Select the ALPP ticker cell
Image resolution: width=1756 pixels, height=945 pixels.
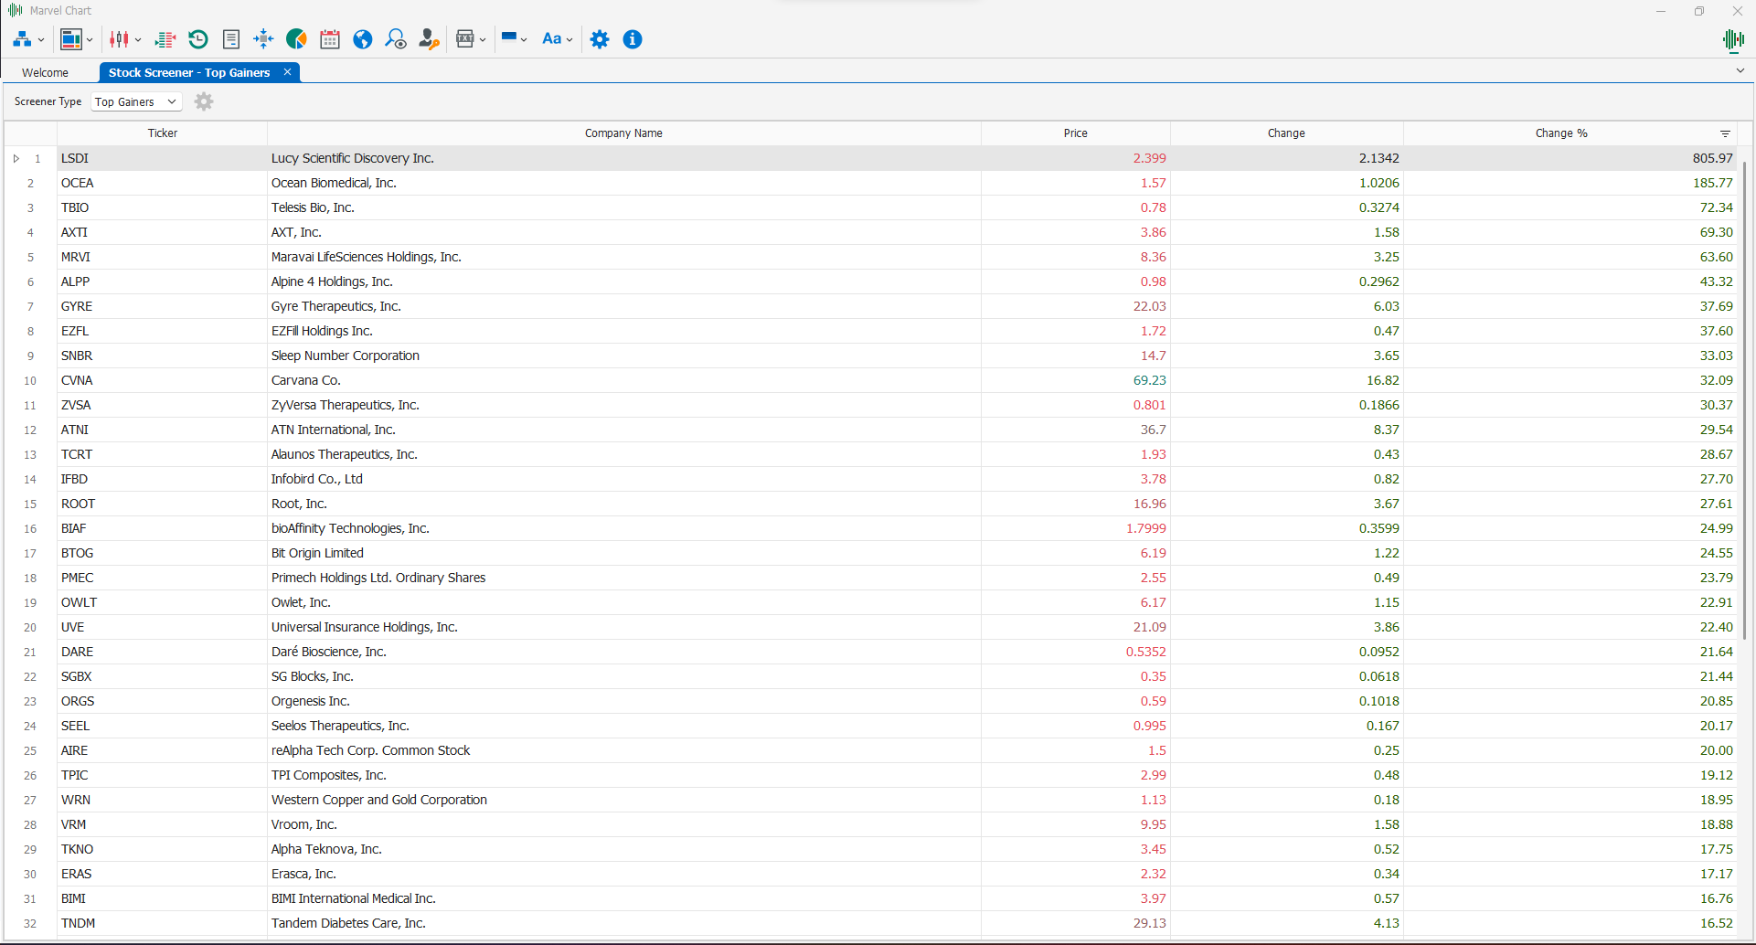[x=162, y=281]
